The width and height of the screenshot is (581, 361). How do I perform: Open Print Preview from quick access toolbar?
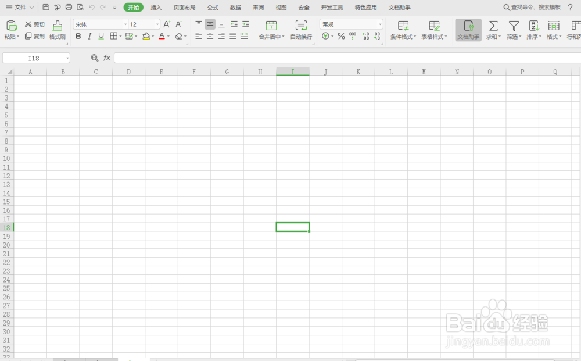coord(80,7)
